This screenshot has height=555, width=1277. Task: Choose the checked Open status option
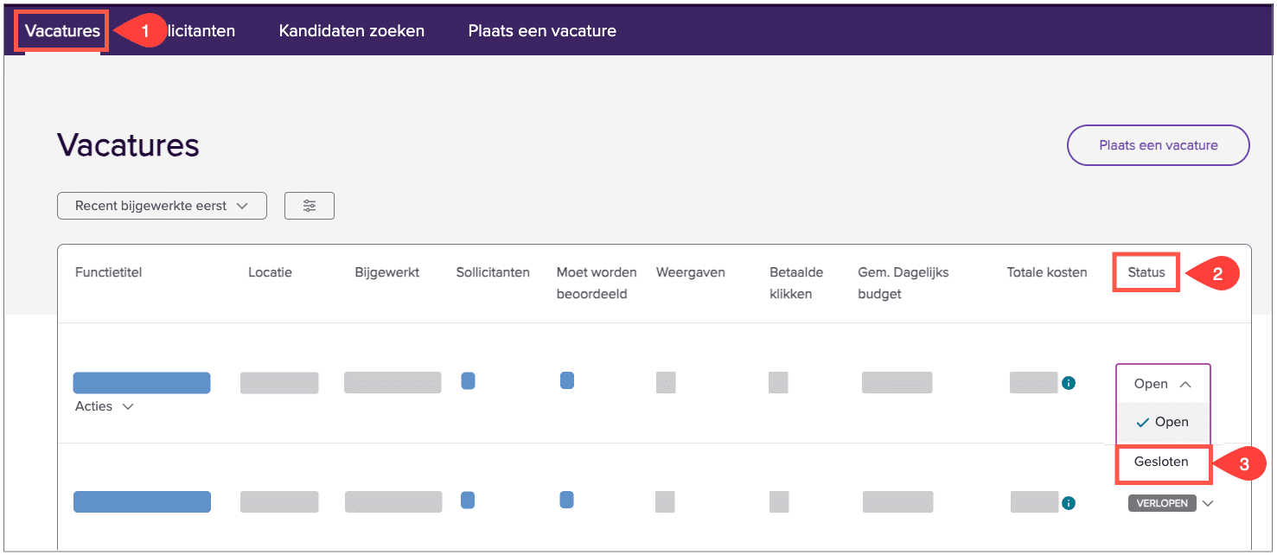[1163, 422]
